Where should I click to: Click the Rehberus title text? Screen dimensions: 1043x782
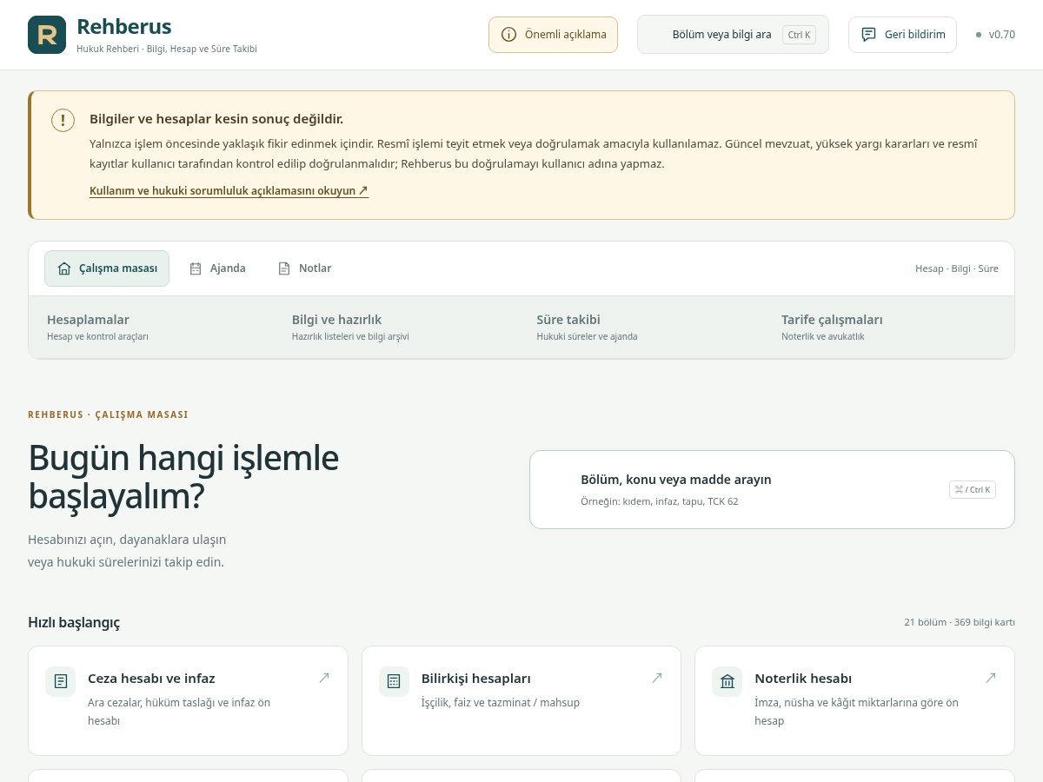124,27
